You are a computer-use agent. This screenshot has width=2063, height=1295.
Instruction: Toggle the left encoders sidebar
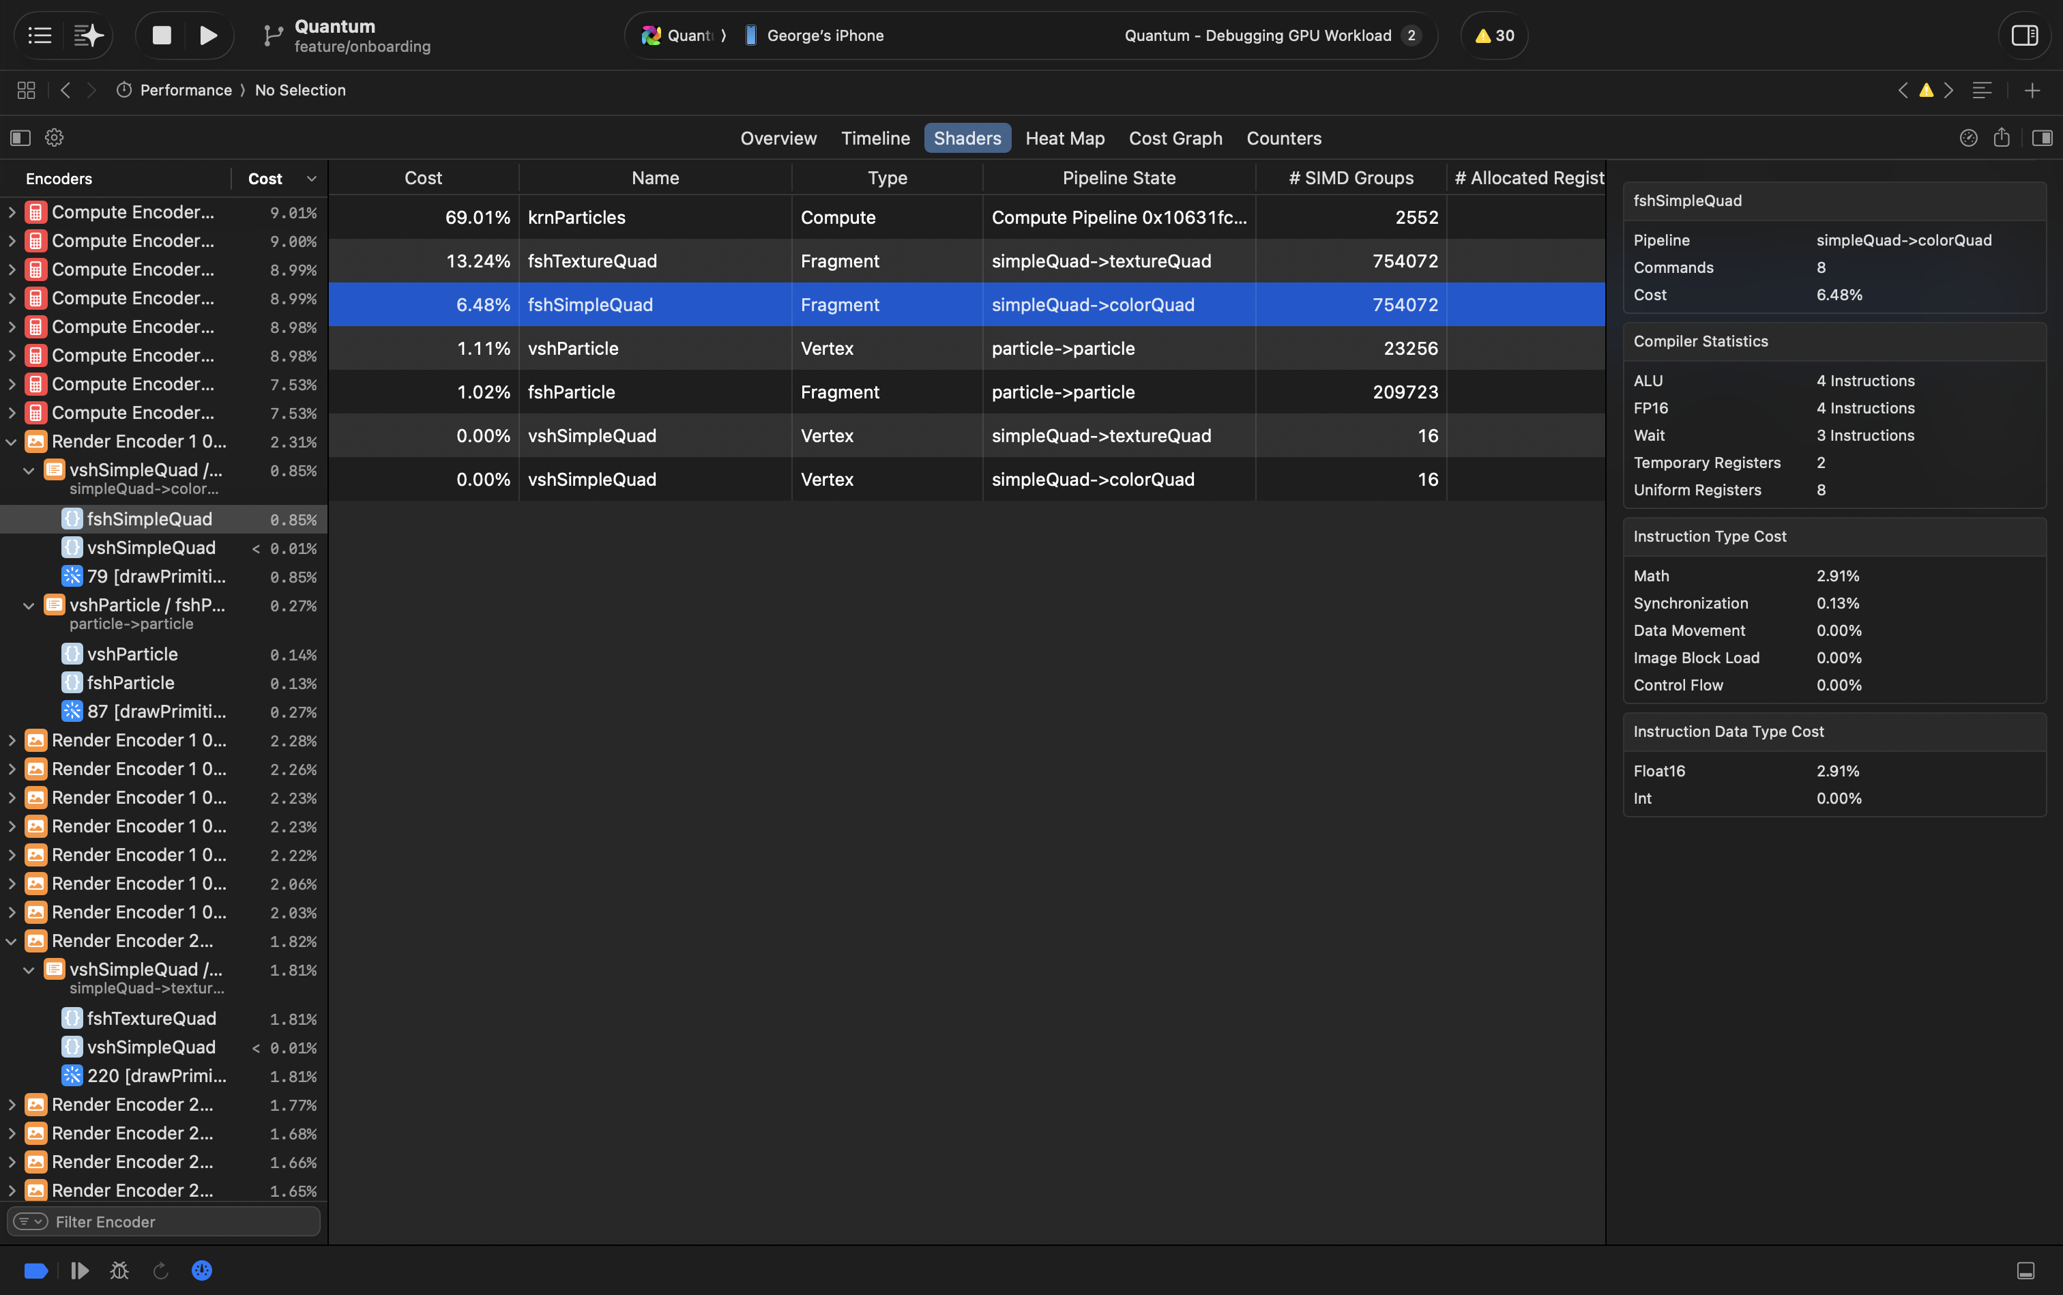point(20,138)
